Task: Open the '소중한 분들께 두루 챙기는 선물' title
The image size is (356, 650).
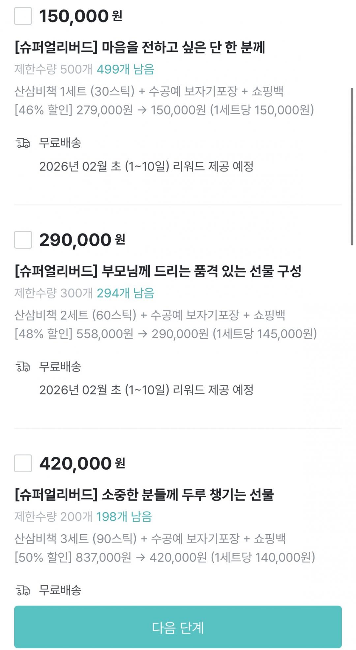Action: click(144, 495)
